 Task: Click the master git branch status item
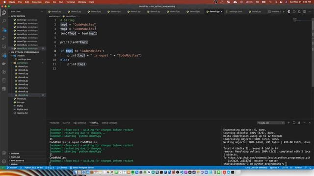click(x=12, y=168)
